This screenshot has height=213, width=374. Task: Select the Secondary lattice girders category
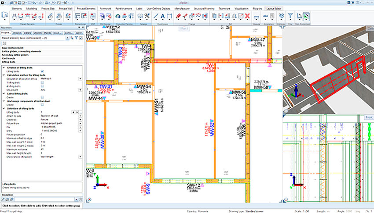[x=15, y=55]
